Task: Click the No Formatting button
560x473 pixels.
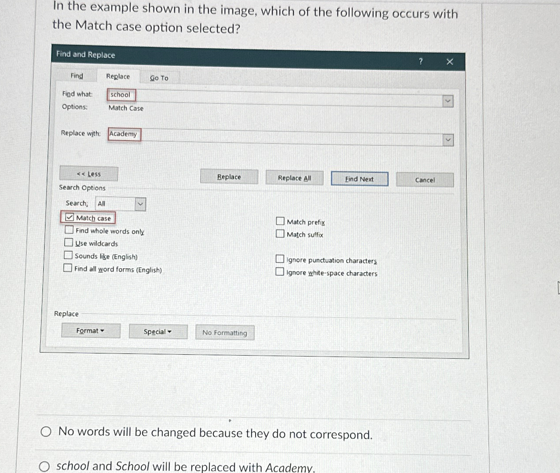Action: point(224,333)
